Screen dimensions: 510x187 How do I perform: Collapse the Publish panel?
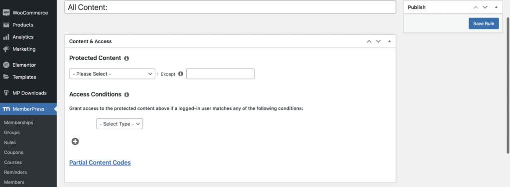(x=496, y=7)
